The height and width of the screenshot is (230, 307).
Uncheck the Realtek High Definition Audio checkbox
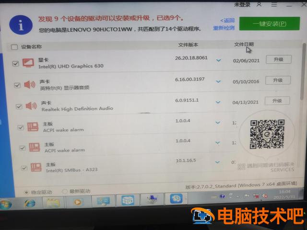pos(19,106)
